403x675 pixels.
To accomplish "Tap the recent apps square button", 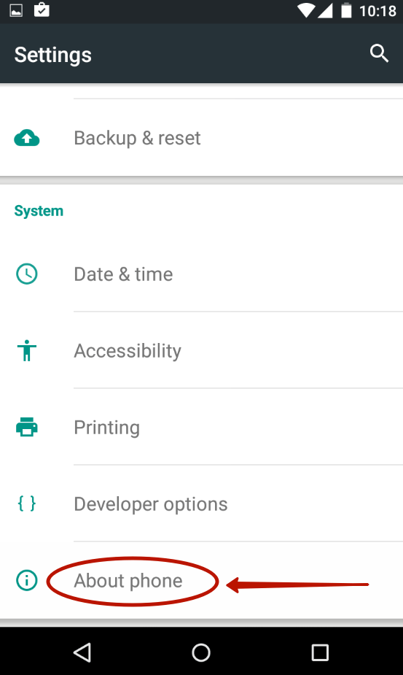I will tap(320, 652).
